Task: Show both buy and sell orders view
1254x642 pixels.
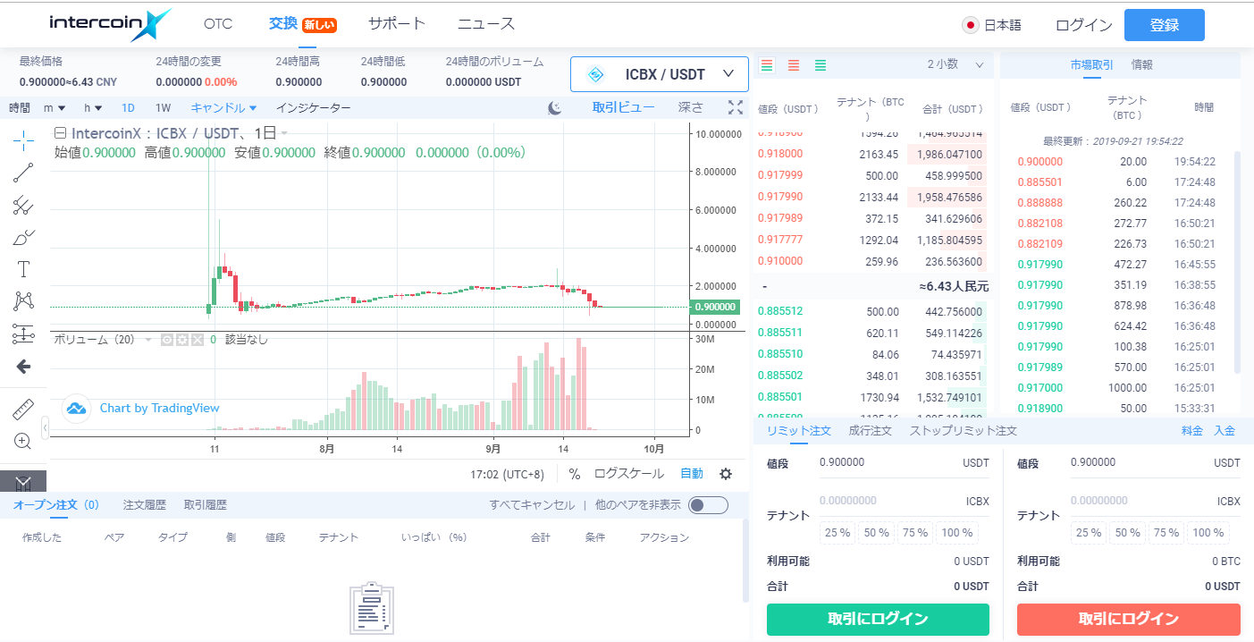Action: pos(766,65)
